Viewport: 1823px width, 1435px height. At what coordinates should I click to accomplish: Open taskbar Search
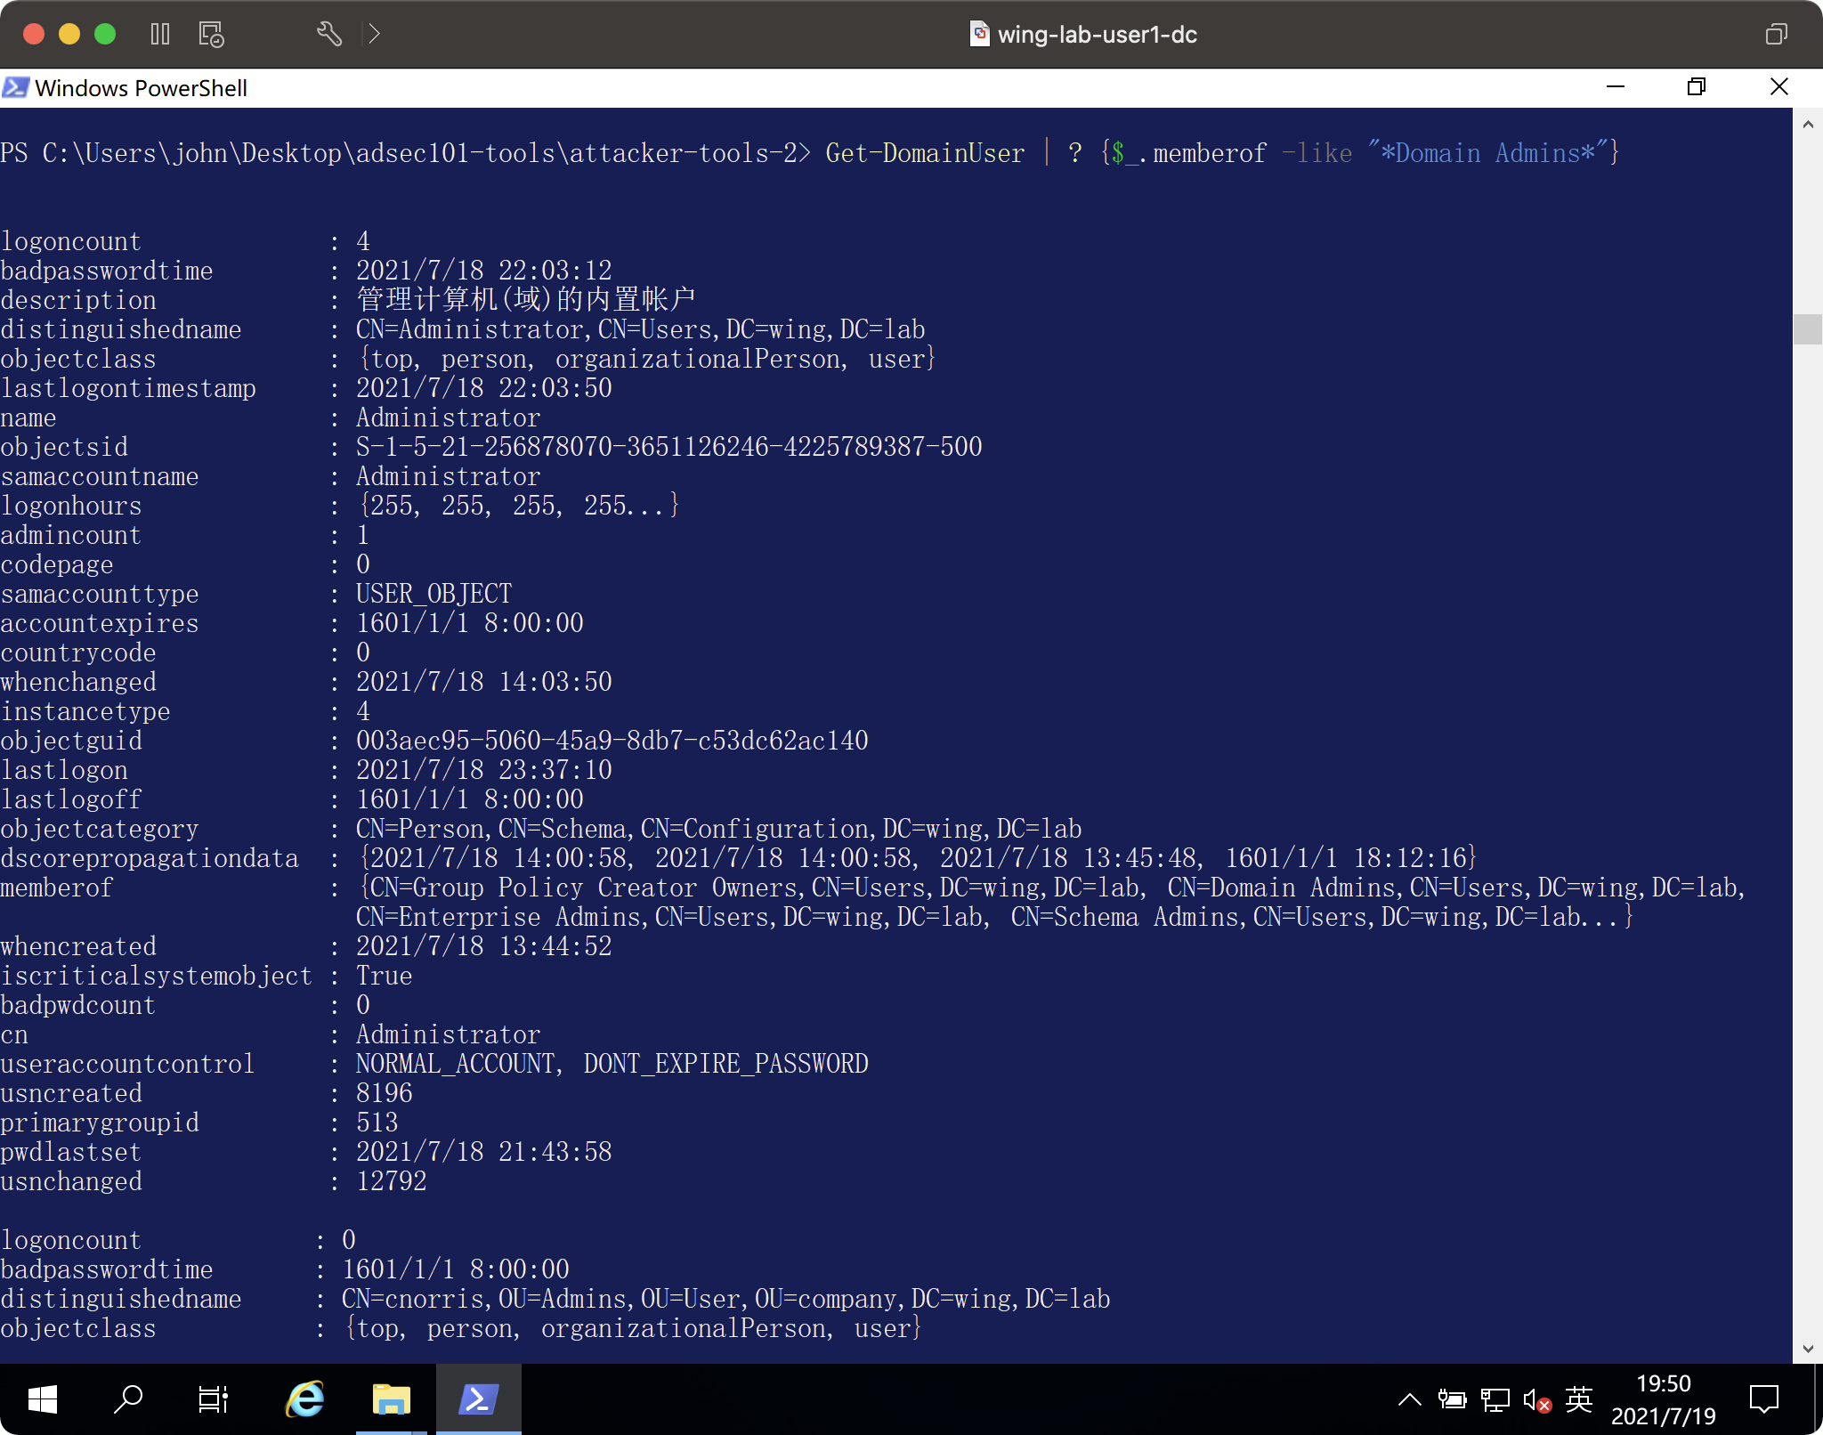coord(129,1399)
